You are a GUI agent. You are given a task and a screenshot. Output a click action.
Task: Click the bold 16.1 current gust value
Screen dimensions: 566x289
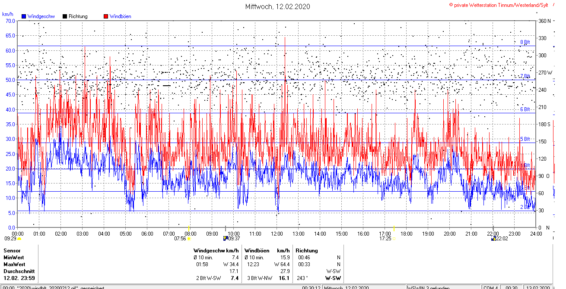[284, 278]
